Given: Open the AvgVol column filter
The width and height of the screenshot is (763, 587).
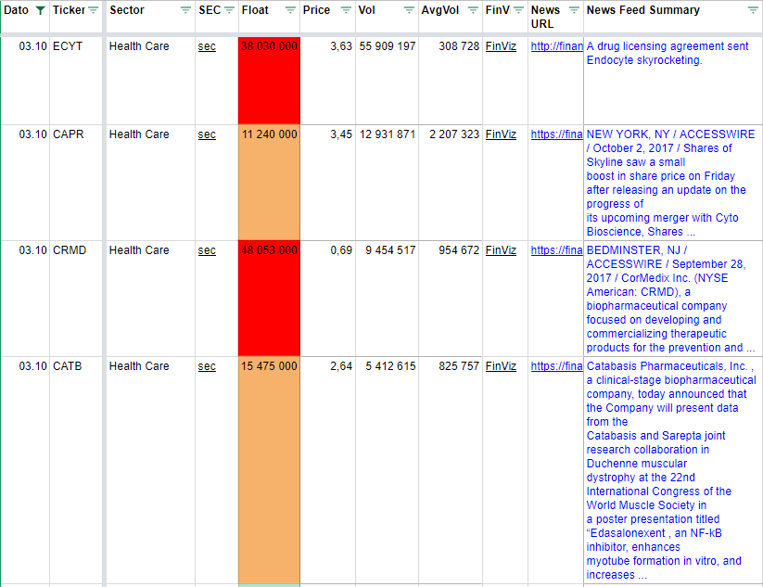Looking at the screenshot, I should (x=473, y=10).
